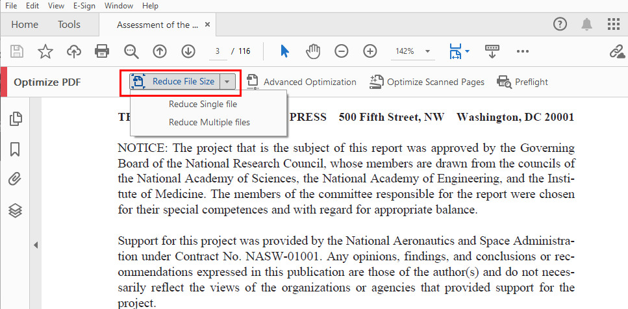Click '500 Fifth Street, NW' in the header
The image size is (628, 309).
point(392,117)
